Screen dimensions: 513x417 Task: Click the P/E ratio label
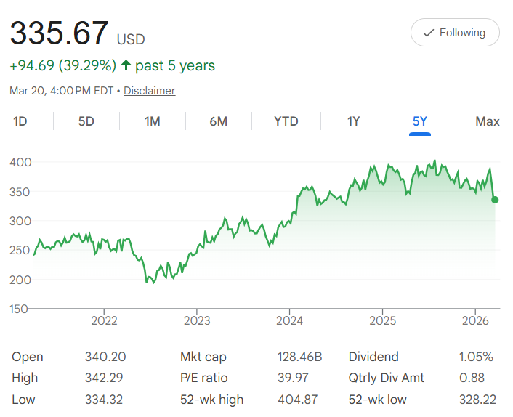[203, 378]
